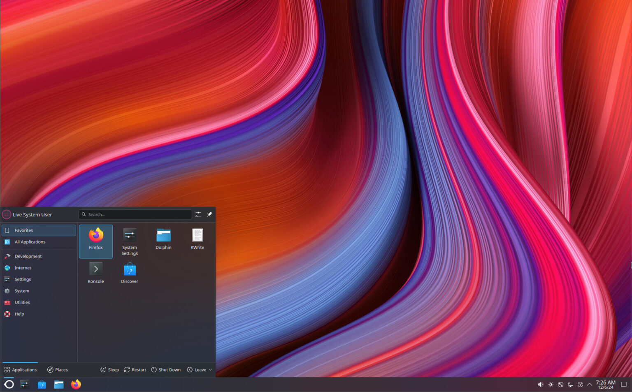Open the sort/filter options beside the search bar
The width and height of the screenshot is (632, 392).
198,214
